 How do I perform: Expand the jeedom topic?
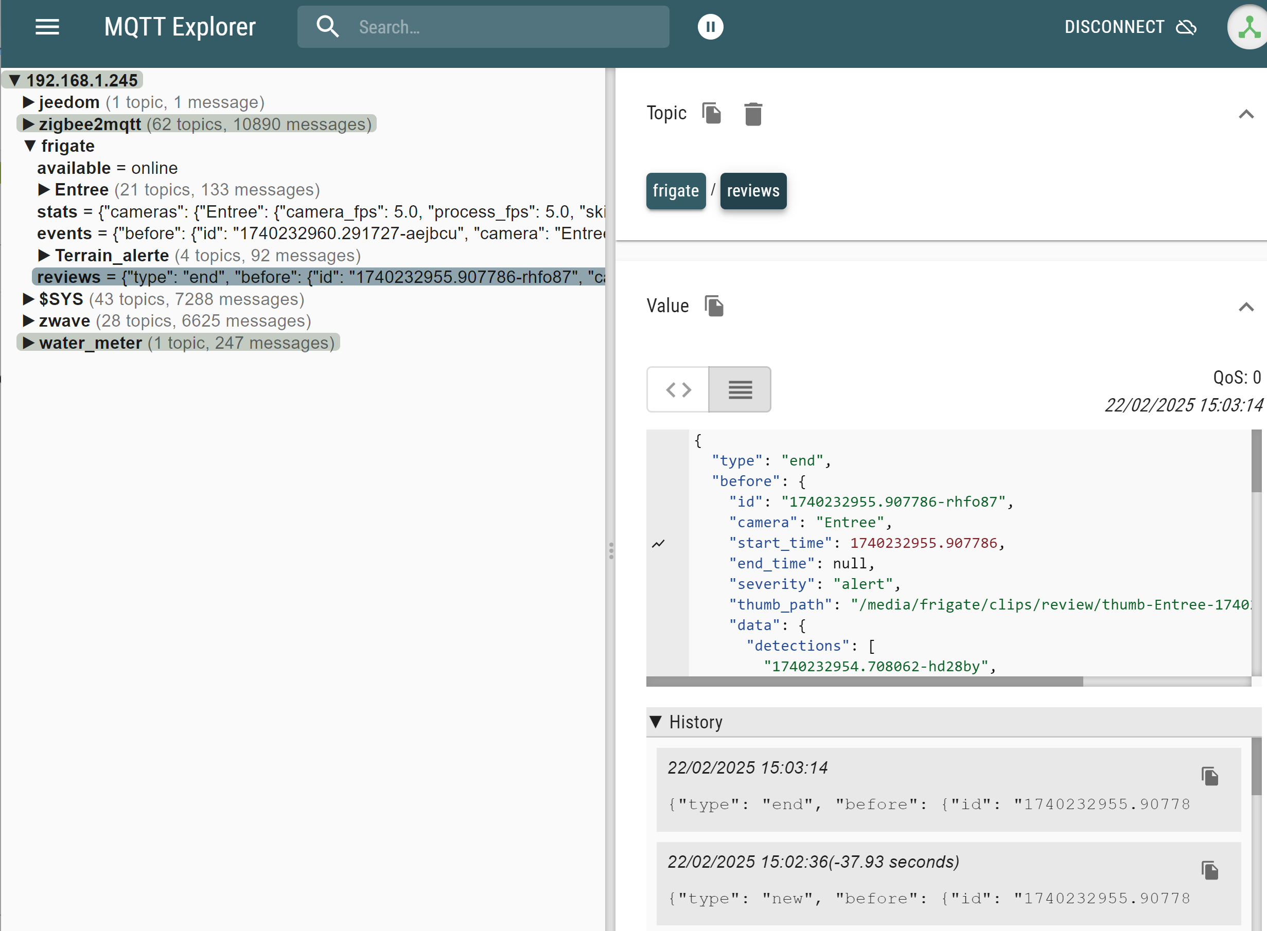28,102
